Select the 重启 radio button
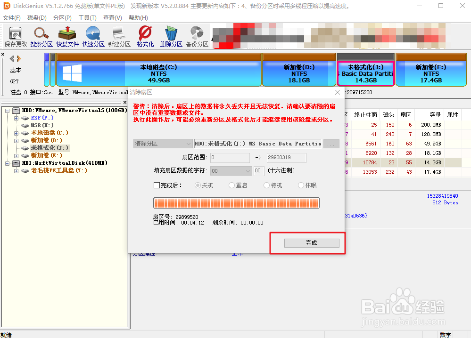The image size is (471, 338). coord(231,185)
